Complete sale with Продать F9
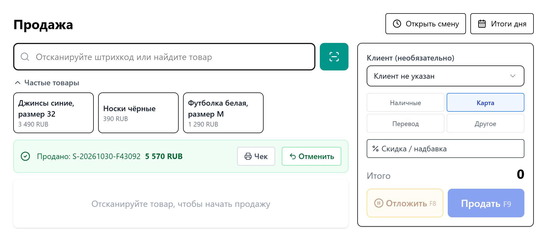547x241 pixels. pos(486,203)
